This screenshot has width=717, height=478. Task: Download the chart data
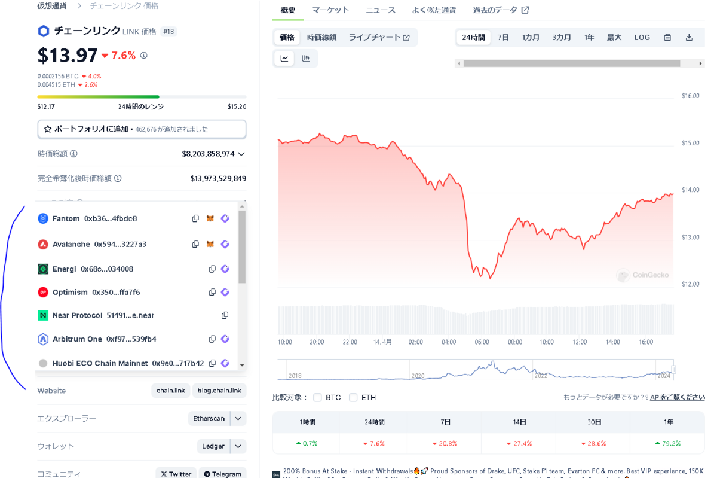point(689,37)
